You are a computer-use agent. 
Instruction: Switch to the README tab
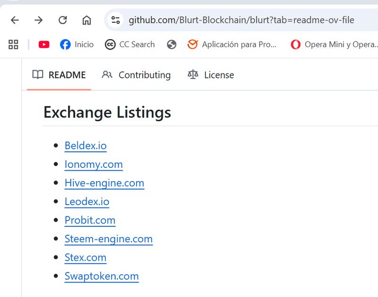(x=59, y=75)
